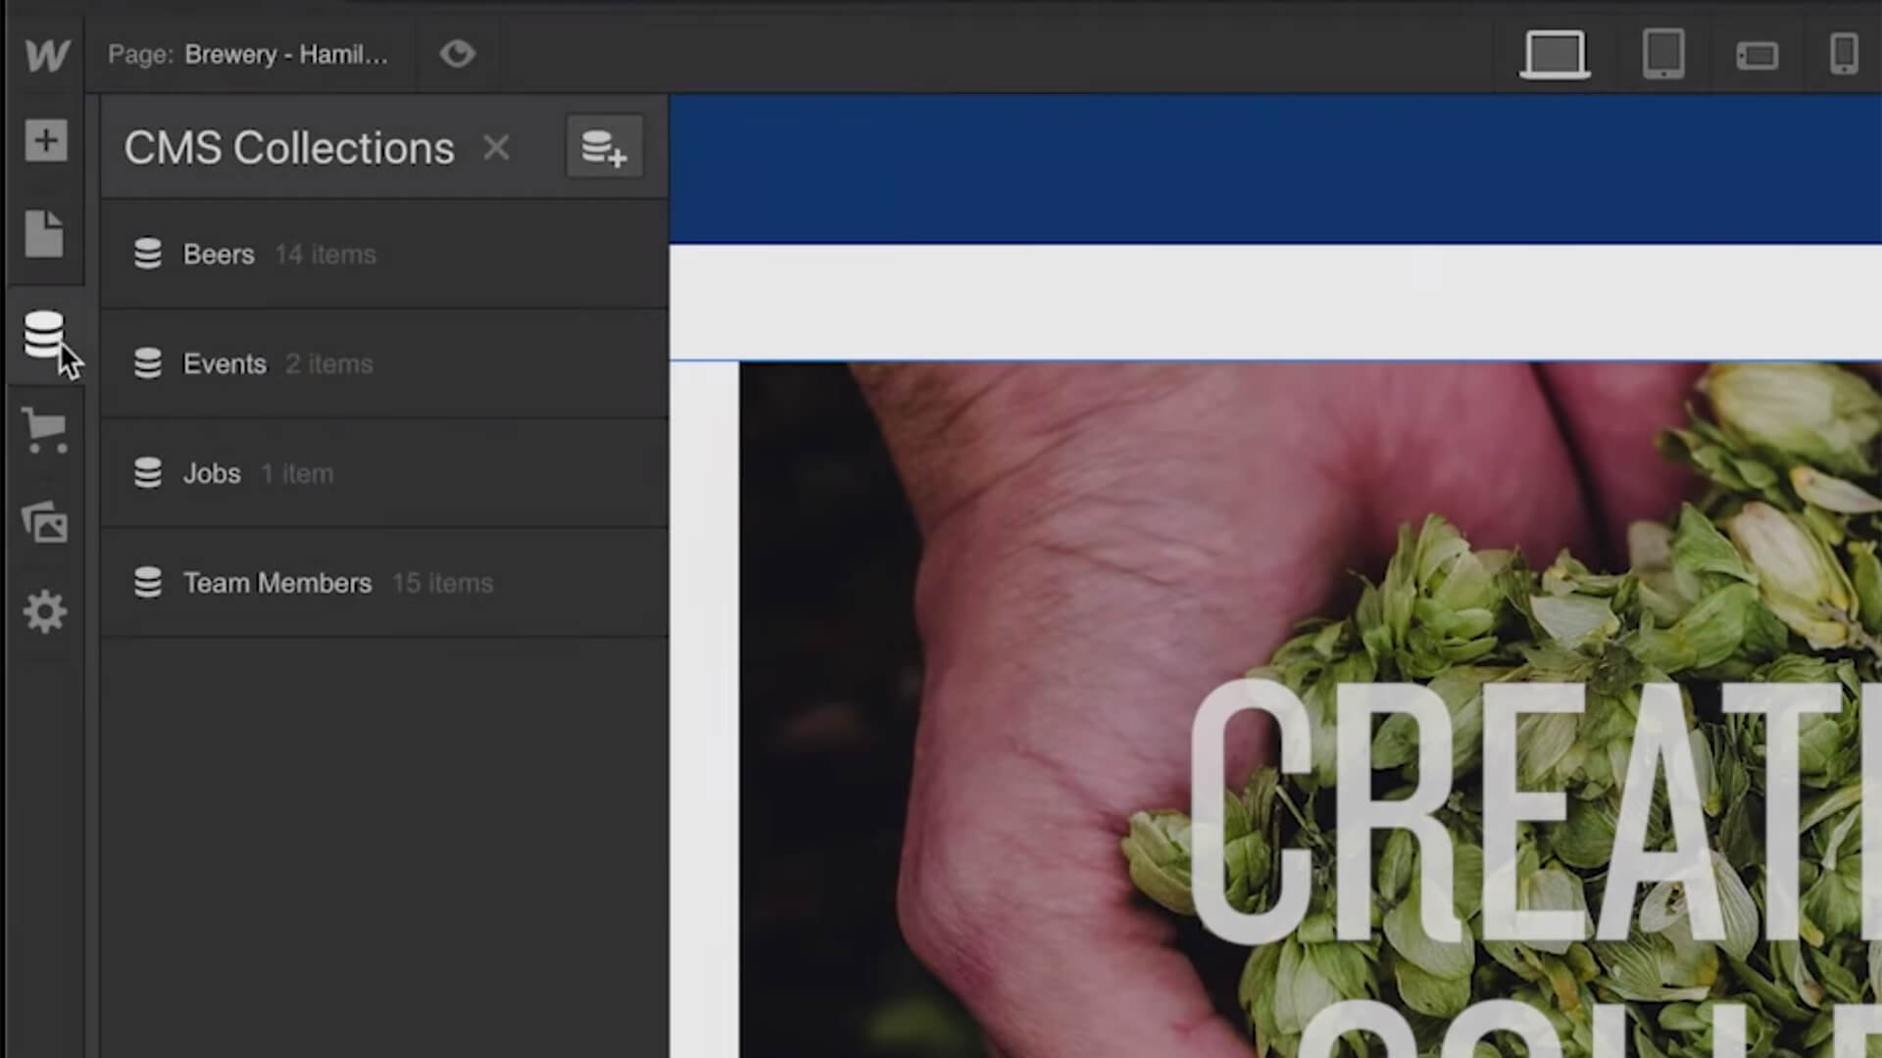Switch to desktop breakpoint view
Viewport: 1882px width, 1058px height.
point(1555,54)
